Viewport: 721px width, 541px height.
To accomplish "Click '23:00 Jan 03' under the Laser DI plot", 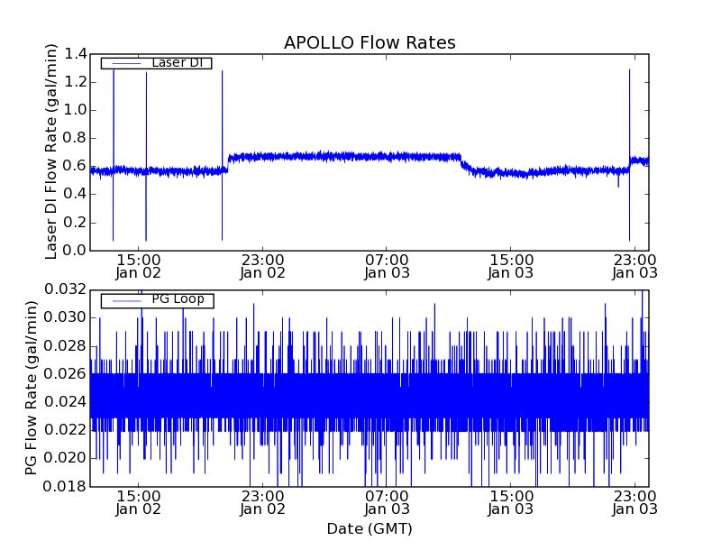I will click(x=635, y=267).
